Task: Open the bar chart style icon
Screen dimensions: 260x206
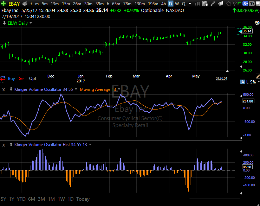Action: click(197, 4)
